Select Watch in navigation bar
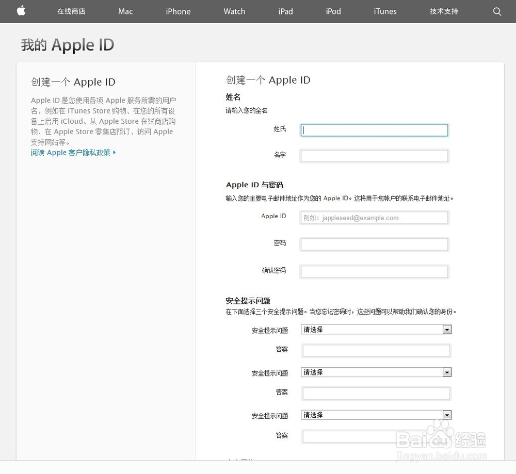 pos(234,11)
